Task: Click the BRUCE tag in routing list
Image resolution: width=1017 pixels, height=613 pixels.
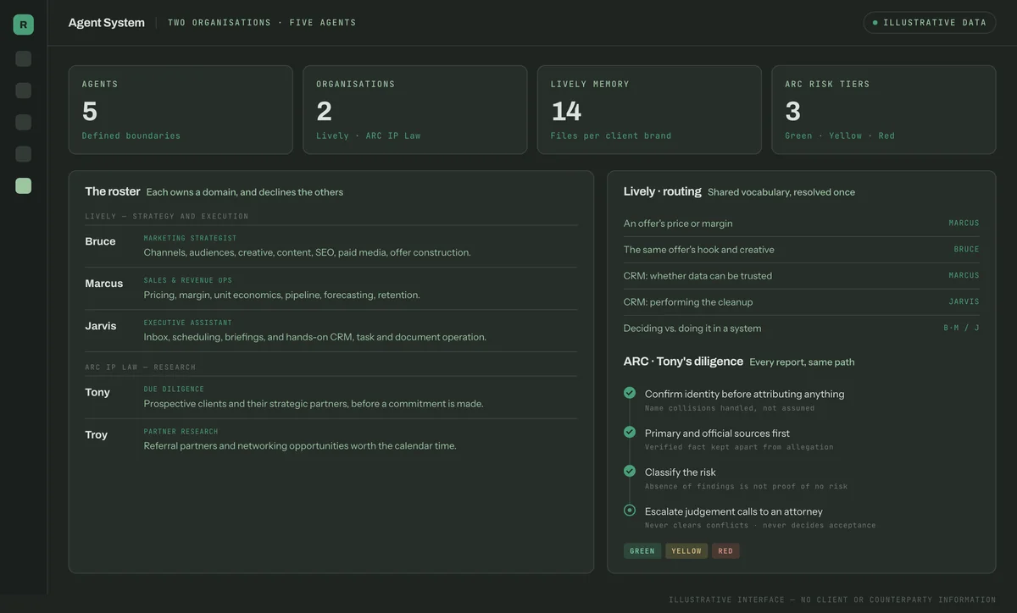Action: pyautogui.click(x=967, y=250)
